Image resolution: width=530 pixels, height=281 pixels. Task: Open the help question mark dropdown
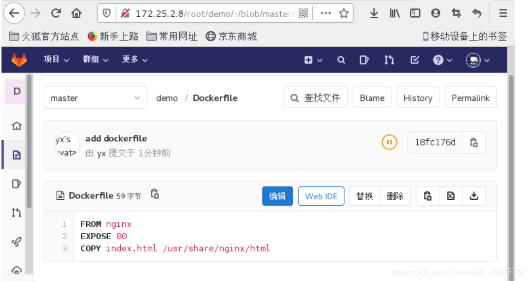pyautogui.click(x=442, y=60)
